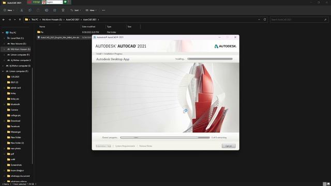Click the Delete trash icon in Explorer toolbar
Image resolution: width=331 pixels, height=186 pixels.
point(63,10)
